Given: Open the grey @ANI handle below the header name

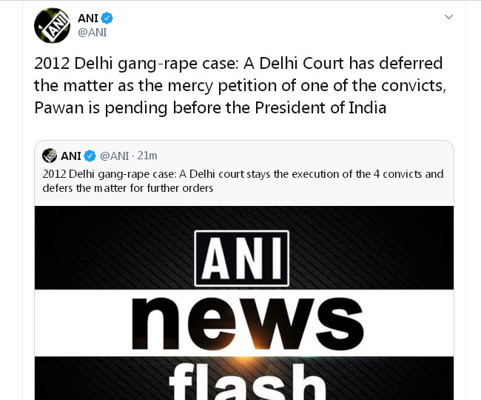Looking at the screenshot, I should pyautogui.click(x=92, y=33).
